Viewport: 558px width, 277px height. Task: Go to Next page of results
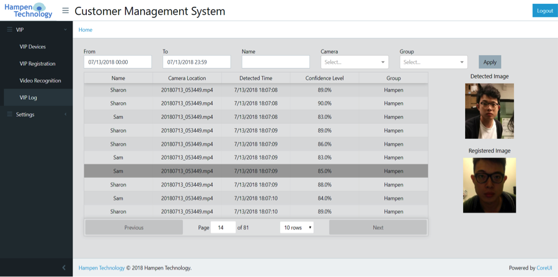click(x=378, y=227)
